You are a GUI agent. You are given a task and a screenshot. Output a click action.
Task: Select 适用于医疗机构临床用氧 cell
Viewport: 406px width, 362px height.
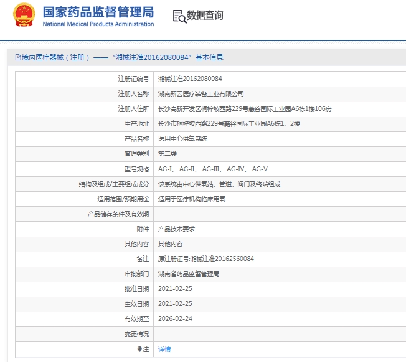[192, 199]
